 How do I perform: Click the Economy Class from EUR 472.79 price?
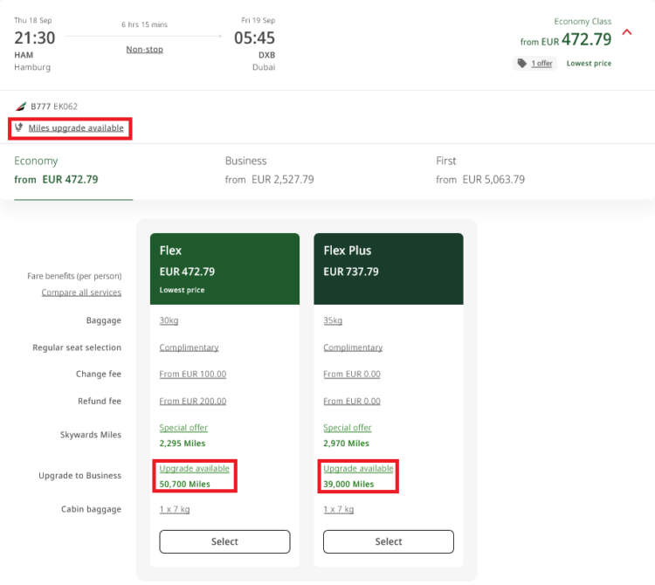(x=566, y=40)
